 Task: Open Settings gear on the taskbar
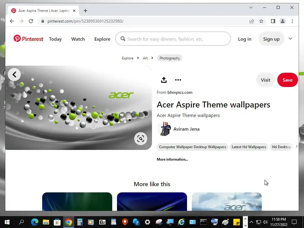(x=147, y=222)
